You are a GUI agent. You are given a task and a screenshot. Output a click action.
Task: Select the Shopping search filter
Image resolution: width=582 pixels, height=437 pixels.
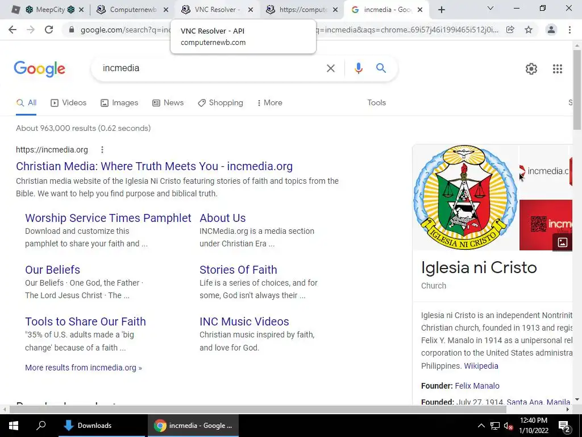(221, 102)
